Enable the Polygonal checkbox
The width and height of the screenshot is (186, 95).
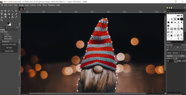(x=1, y=41)
